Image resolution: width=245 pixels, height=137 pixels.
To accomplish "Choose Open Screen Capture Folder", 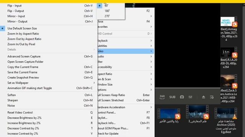I will (48, 62).
